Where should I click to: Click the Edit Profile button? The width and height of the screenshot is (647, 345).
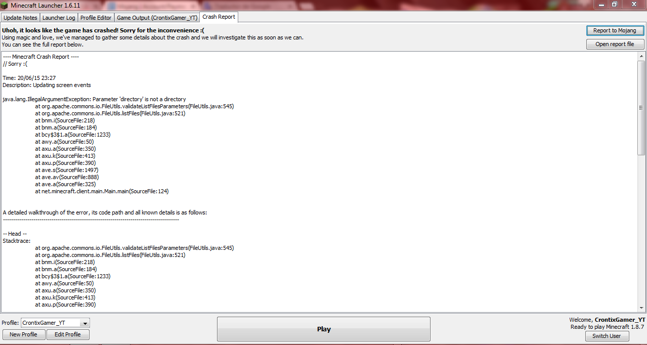(x=68, y=334)
